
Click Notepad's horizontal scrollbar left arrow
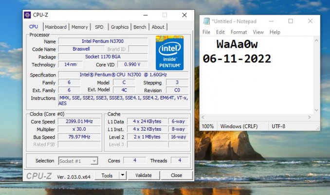203,117
